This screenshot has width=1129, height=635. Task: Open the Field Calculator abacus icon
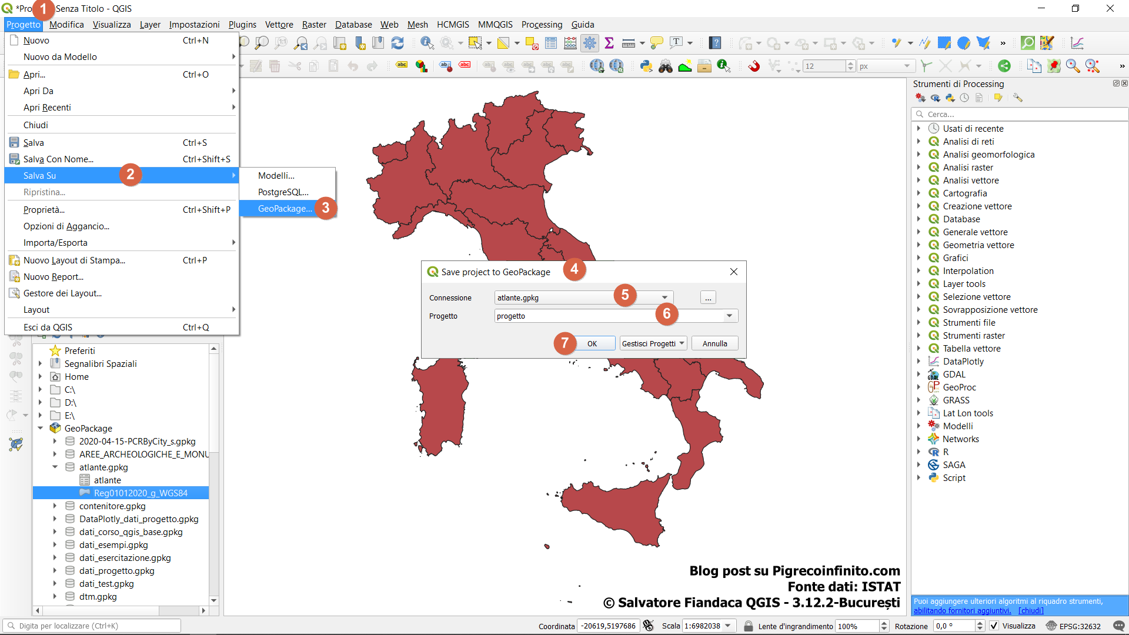570,43
